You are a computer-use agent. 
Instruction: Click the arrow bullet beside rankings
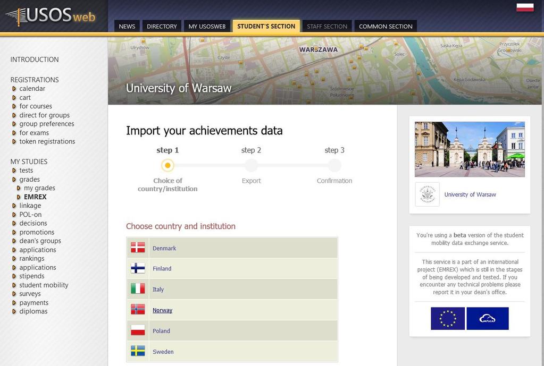14,259
